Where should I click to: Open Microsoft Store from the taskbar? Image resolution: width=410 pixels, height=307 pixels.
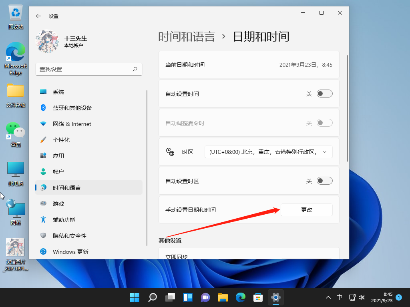click(x=258, y=297)
